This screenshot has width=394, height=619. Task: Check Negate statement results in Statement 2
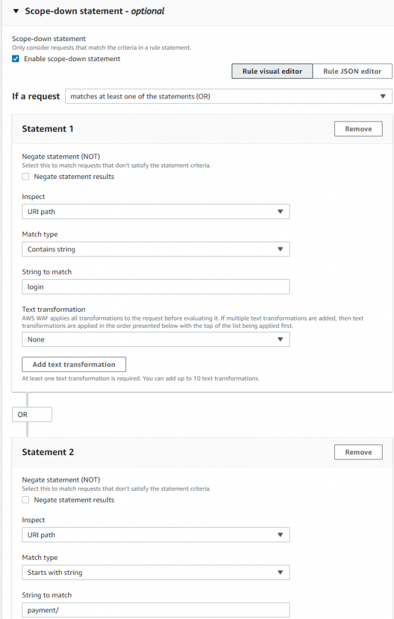point(25,499)
